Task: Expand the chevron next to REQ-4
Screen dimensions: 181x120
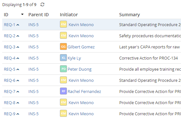Action: click(x=18, y=58)
